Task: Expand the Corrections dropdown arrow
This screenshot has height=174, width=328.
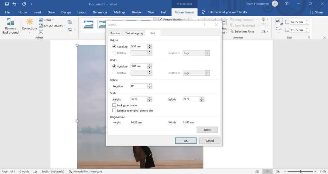Action: 29,32
